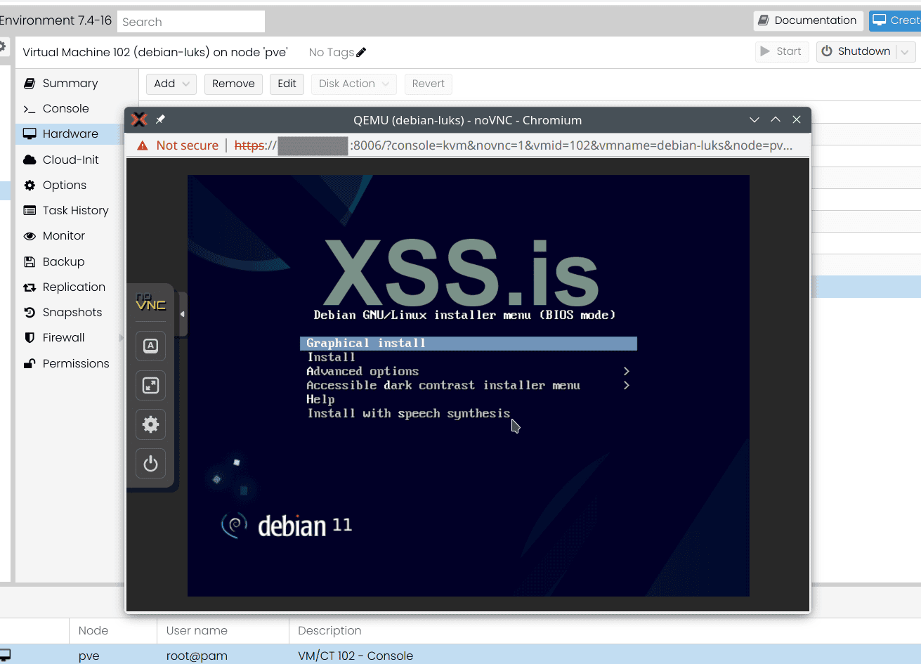Click the Snapshots history icon
The width and height of the screenshot is (921, 664).
(x=30, y=313)
